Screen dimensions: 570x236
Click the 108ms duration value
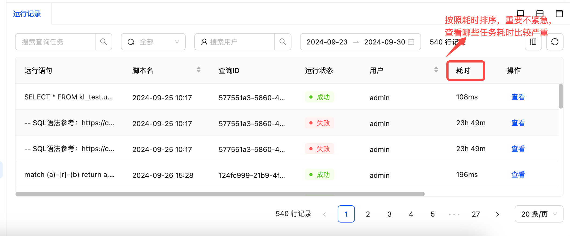click(x=467, y=97)
